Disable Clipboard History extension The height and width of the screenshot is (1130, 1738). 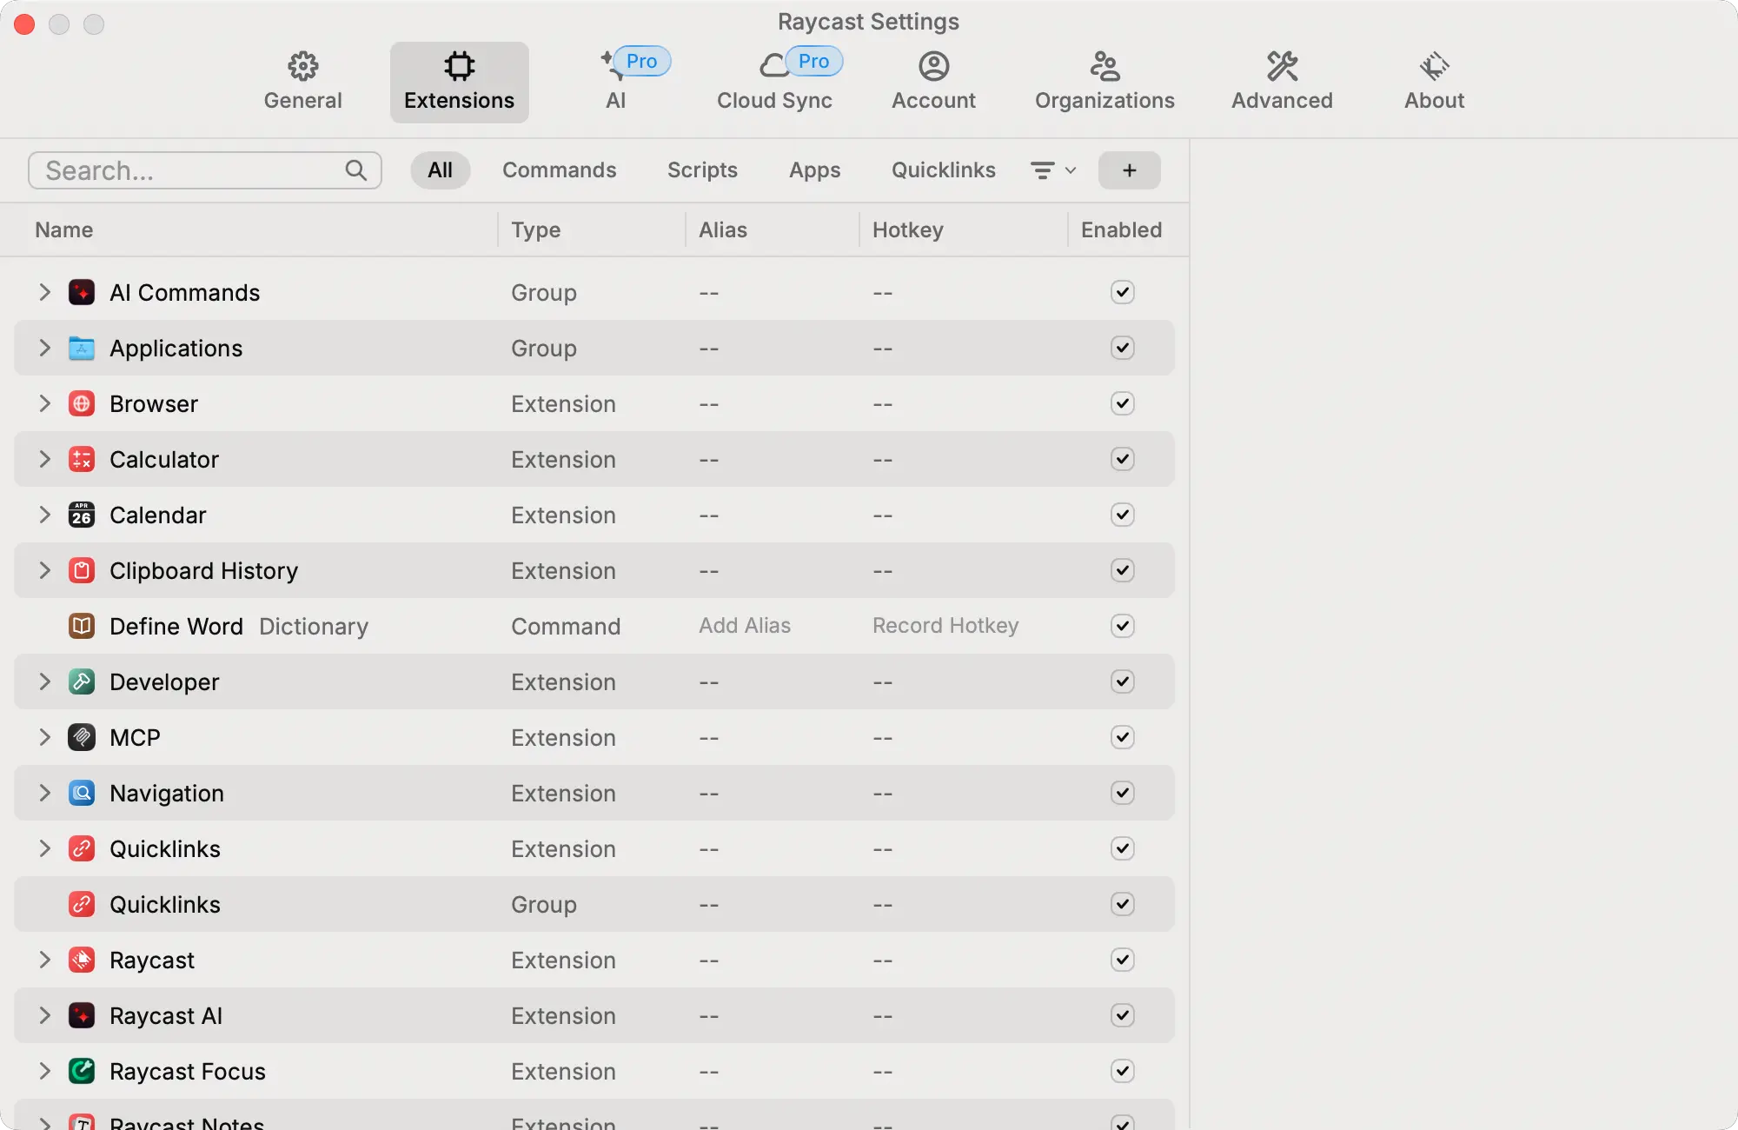pyautogui.click(x=1123, y=570)
